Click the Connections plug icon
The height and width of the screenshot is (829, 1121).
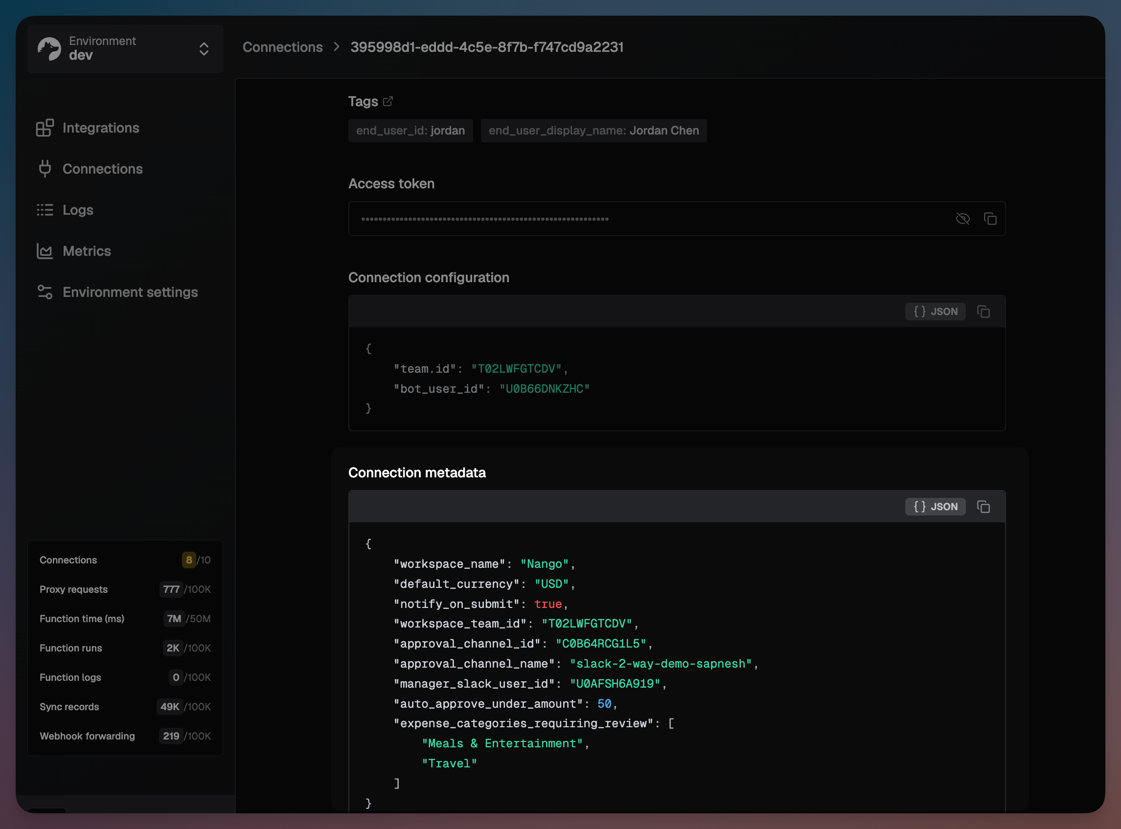(x=45, y=169)
